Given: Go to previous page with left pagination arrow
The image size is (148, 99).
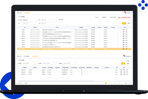Looking at the screenshot, I should pyautogui.click(x=103, y=83).
